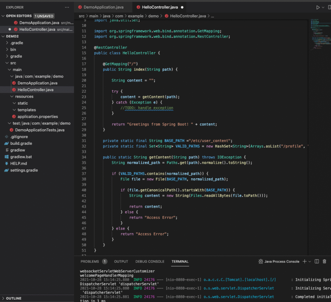Click 'return "Greetings from Spring Boot!' line
331x302 pixels.
click(164, 124)
